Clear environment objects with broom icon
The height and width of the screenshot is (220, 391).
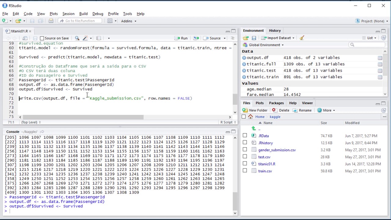click(x=302, y=38)
